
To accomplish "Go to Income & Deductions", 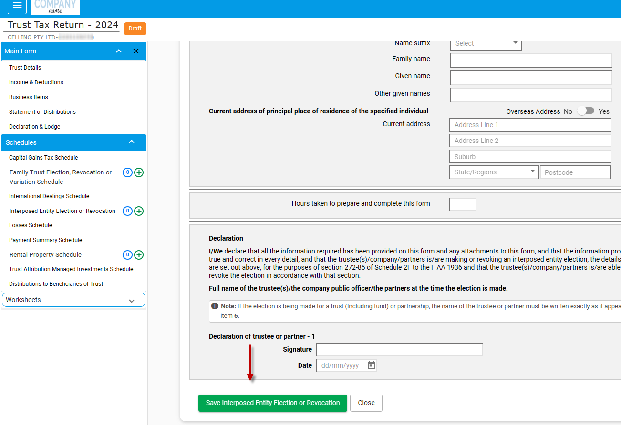I will 36,82.
